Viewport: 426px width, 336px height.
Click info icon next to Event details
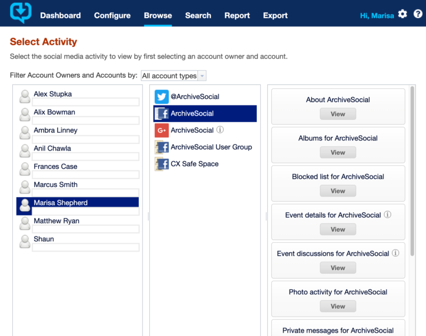[387, 215]
